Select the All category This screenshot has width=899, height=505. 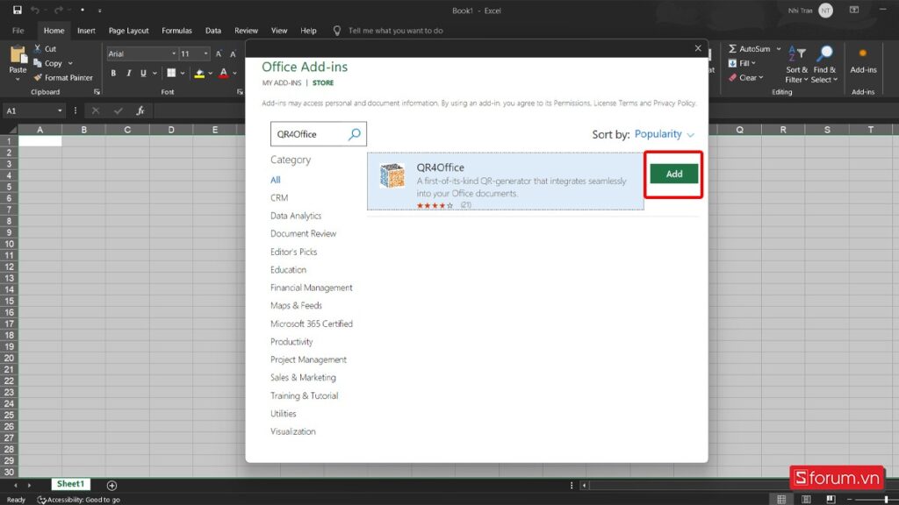click(x=275, y=180)
